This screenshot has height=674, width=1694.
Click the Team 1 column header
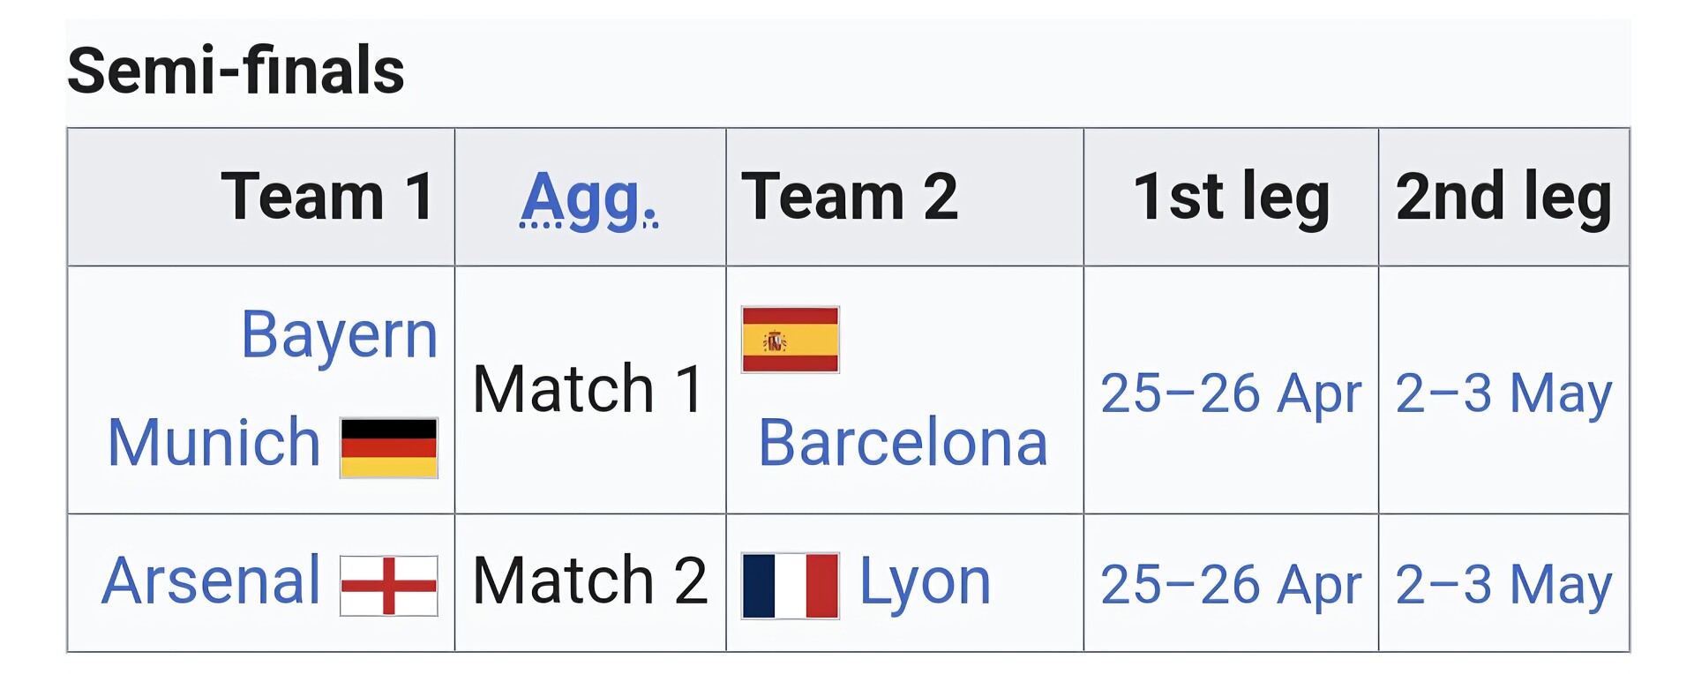point(327,197)
